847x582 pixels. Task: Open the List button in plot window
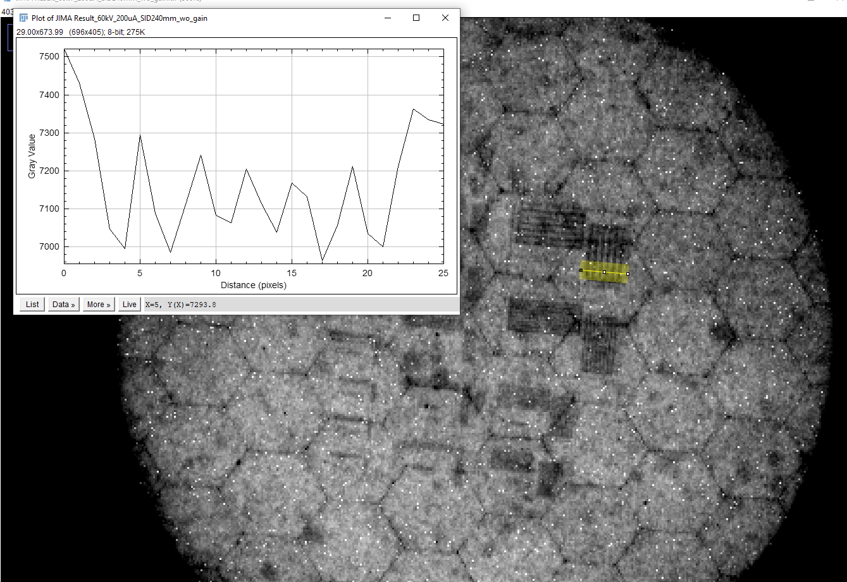pos(32,305)
